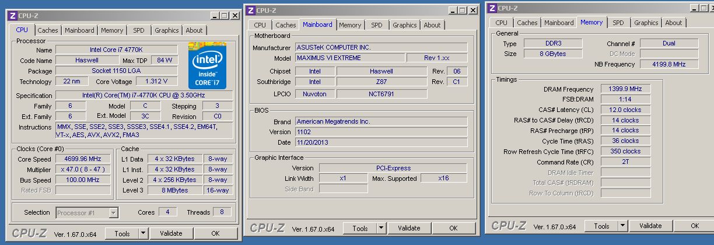The width and height of the screenshot is (714, 245).
Task: Open Caches tab in the middle Mainboard window
Action: pos(286,25)
